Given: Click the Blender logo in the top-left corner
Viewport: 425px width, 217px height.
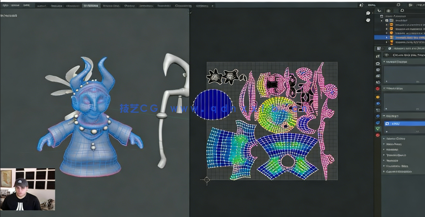Looking at the screenshot, I should point(4,5).
